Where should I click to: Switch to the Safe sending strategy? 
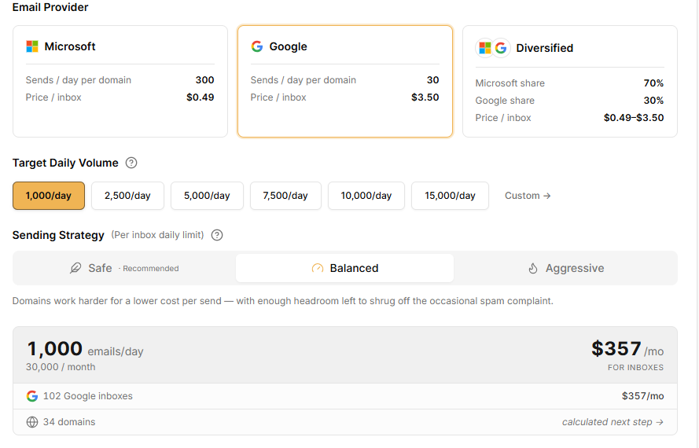(x=124, y=268)
